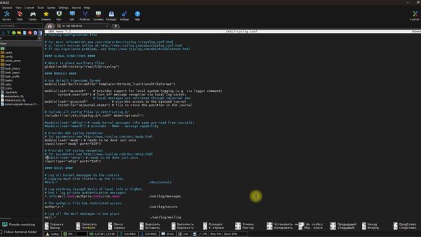The image size is (421, 237).
Task: Click the Tools toolbar icon
Action: [x=20, y=16]
